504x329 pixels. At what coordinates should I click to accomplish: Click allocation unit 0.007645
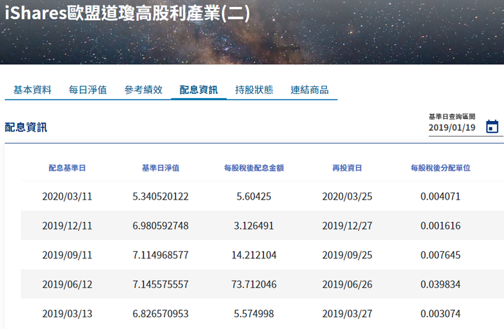440,255
